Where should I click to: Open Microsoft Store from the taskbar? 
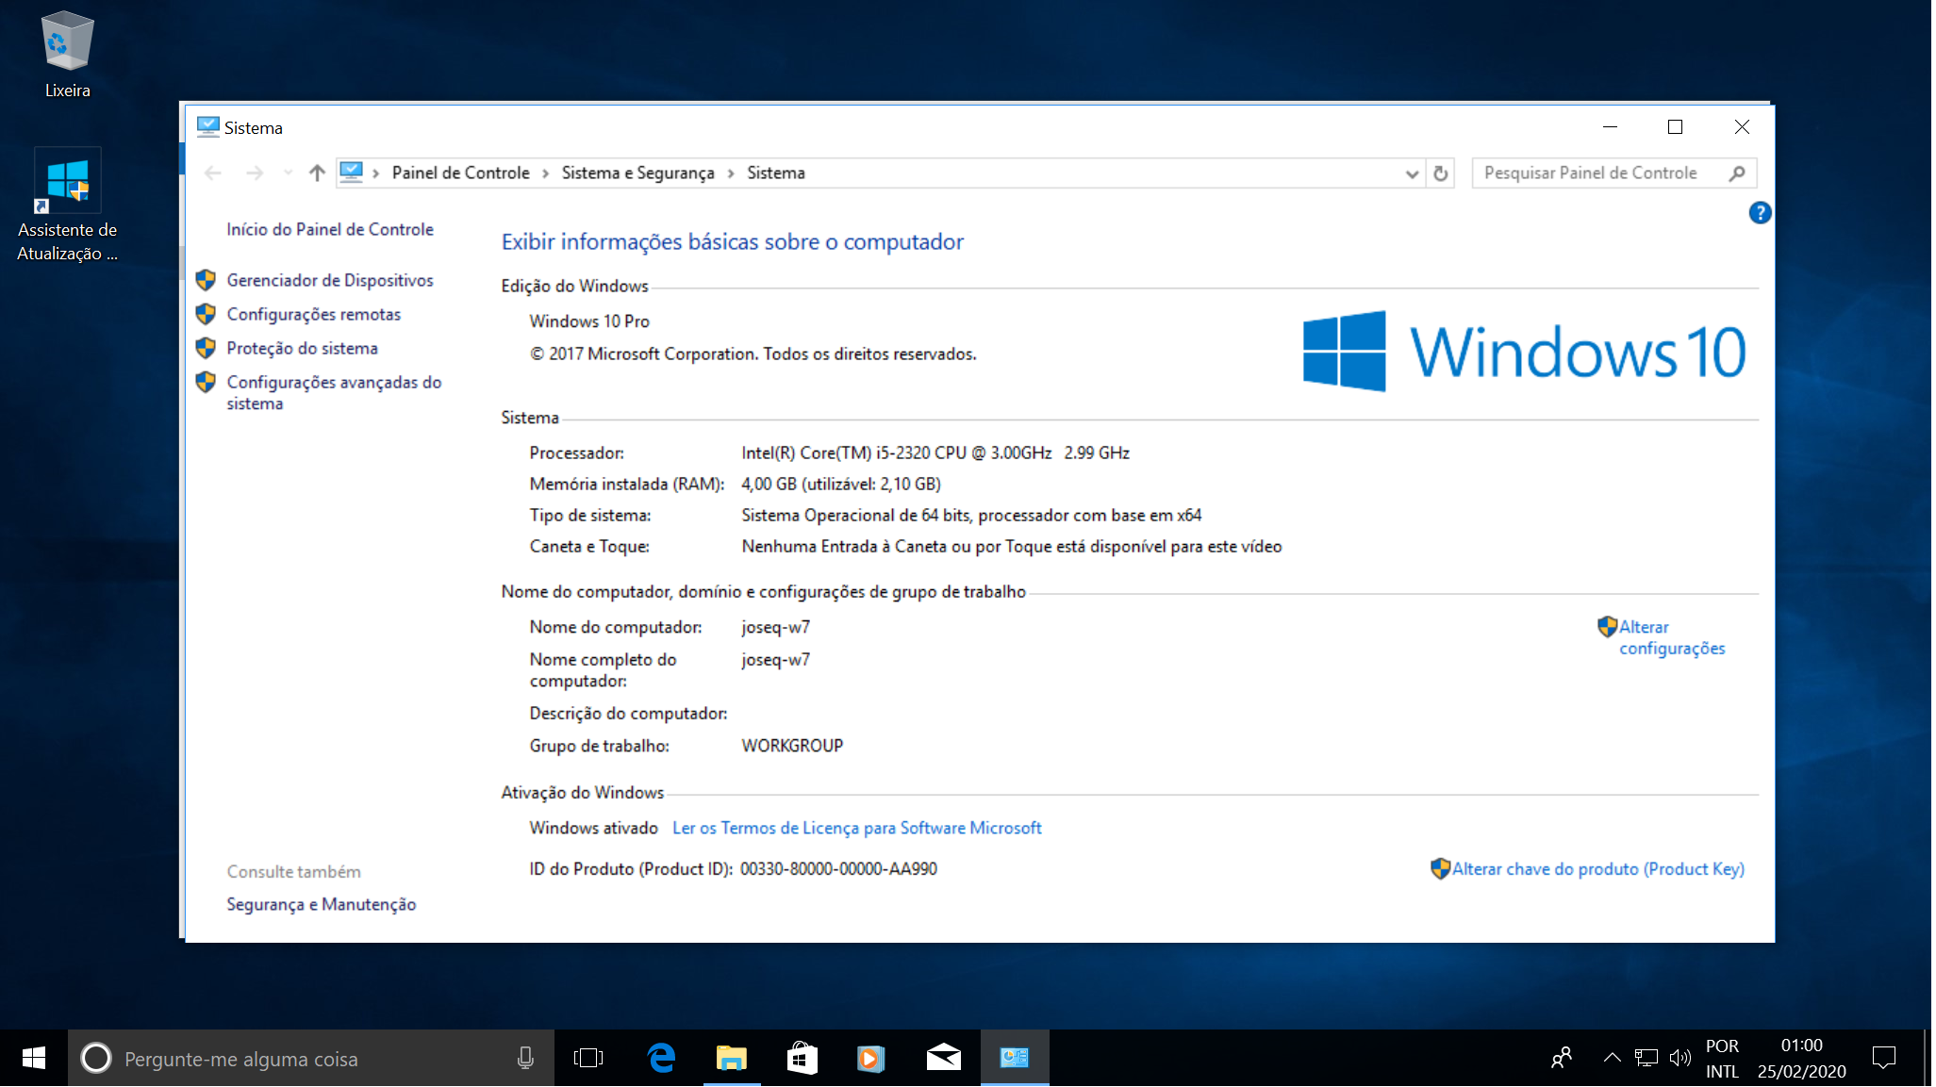coord(803,1060)
